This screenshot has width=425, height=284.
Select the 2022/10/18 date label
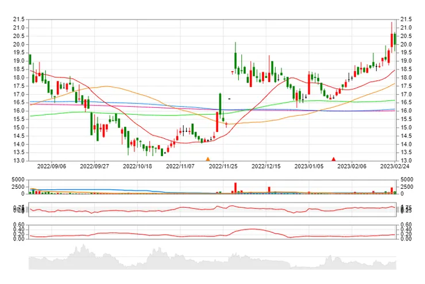pos(137,166)
